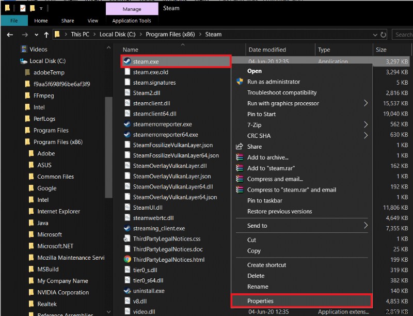Select Properties from the context menu
413x316 pixels.
pos(260,301)
